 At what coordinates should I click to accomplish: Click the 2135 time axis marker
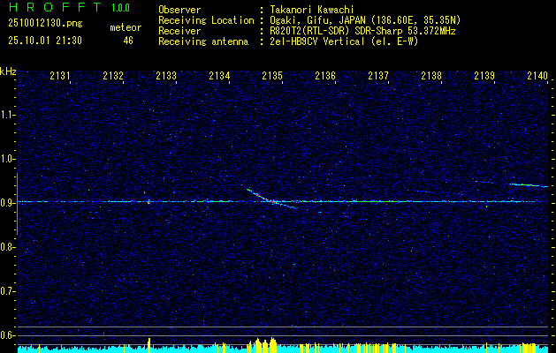tap(272, 76)
